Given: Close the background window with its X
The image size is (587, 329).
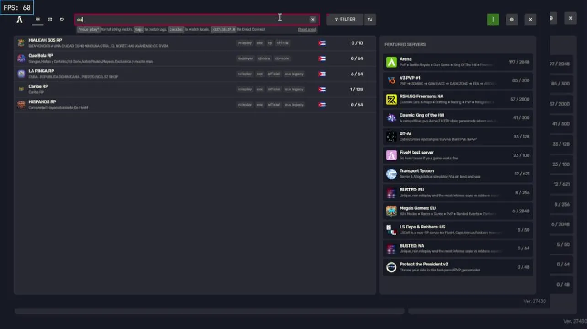Looking at the screenshot, I should [x=571, y=18].
